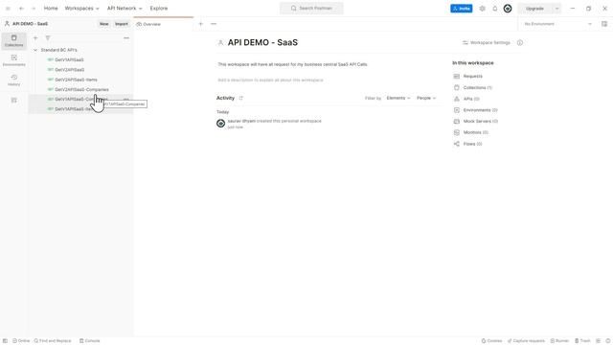Open configure sidebar icon below History
Viewport: 613px width, 345px height.
click(13, 101)
